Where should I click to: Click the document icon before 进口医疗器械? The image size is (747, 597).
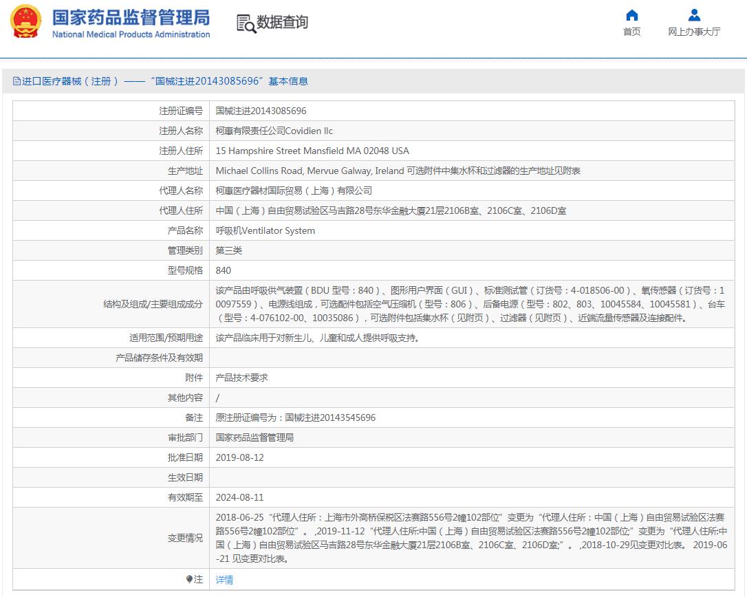tap(17, 81)
